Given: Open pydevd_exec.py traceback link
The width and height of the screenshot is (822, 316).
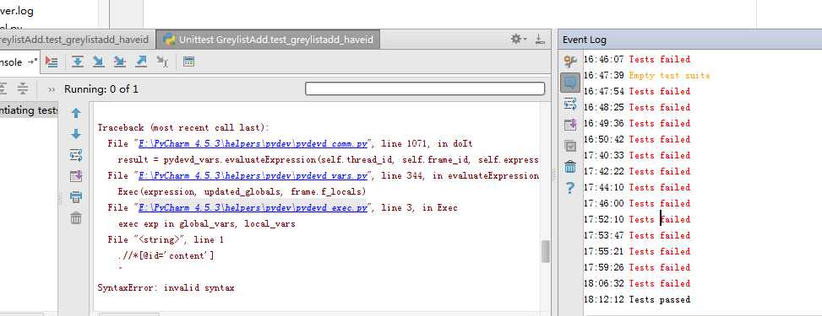Looking at the screenshot, I should point(253,207).
